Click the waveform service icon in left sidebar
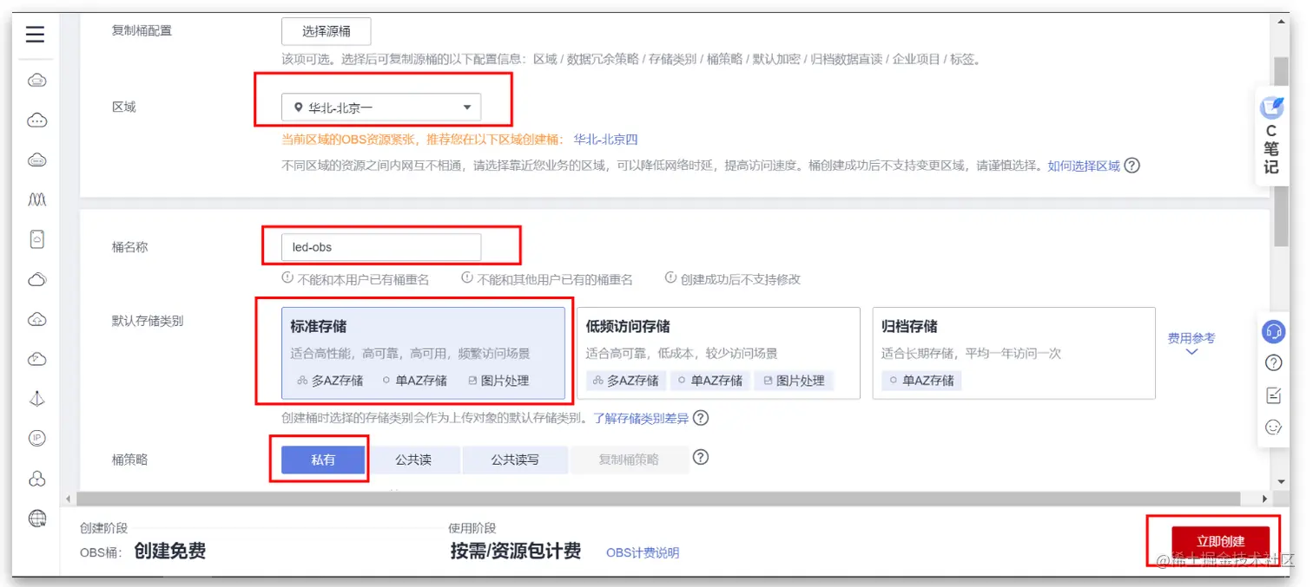The image size is (1313, 587). [36, 199]
